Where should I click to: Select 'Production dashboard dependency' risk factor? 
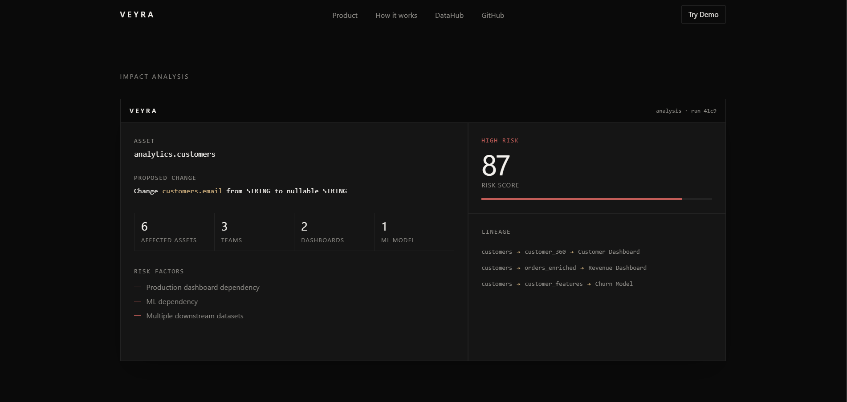tap(203, 288)
